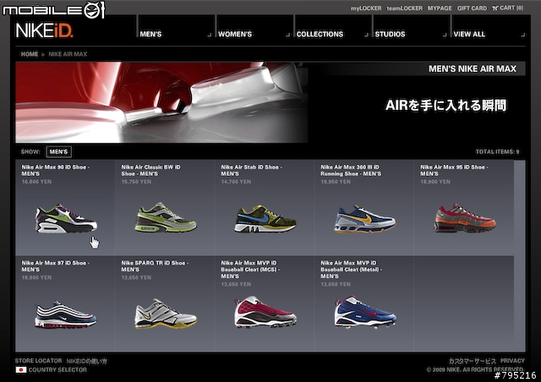Click the Air Max 360 III iD Running title
Image resolution: width=541 pixels, height=382 pixels.
click(351, 171)
